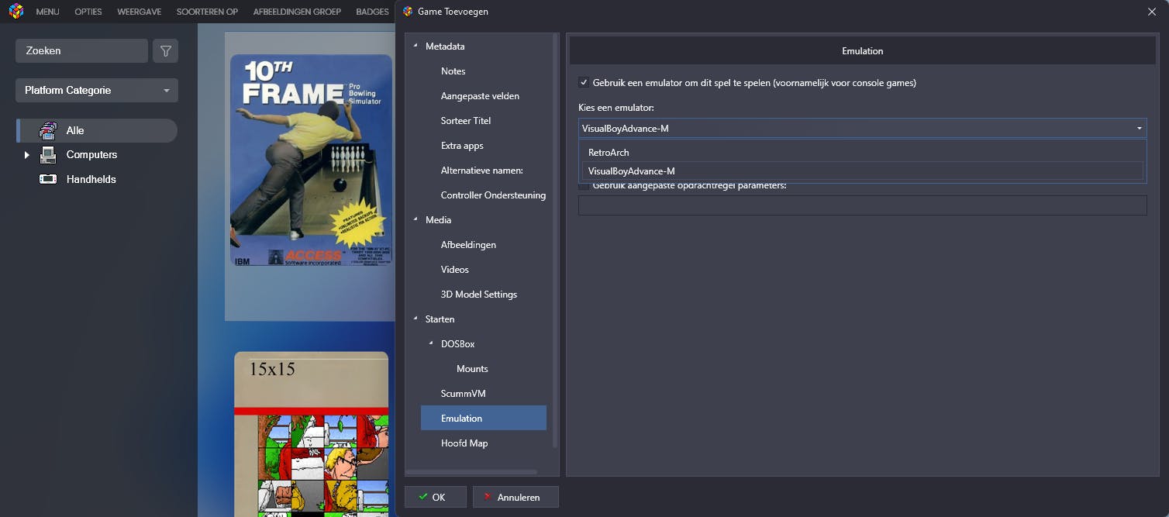
Task: Open the BADGES menu
Action: (x=372, y=12)
